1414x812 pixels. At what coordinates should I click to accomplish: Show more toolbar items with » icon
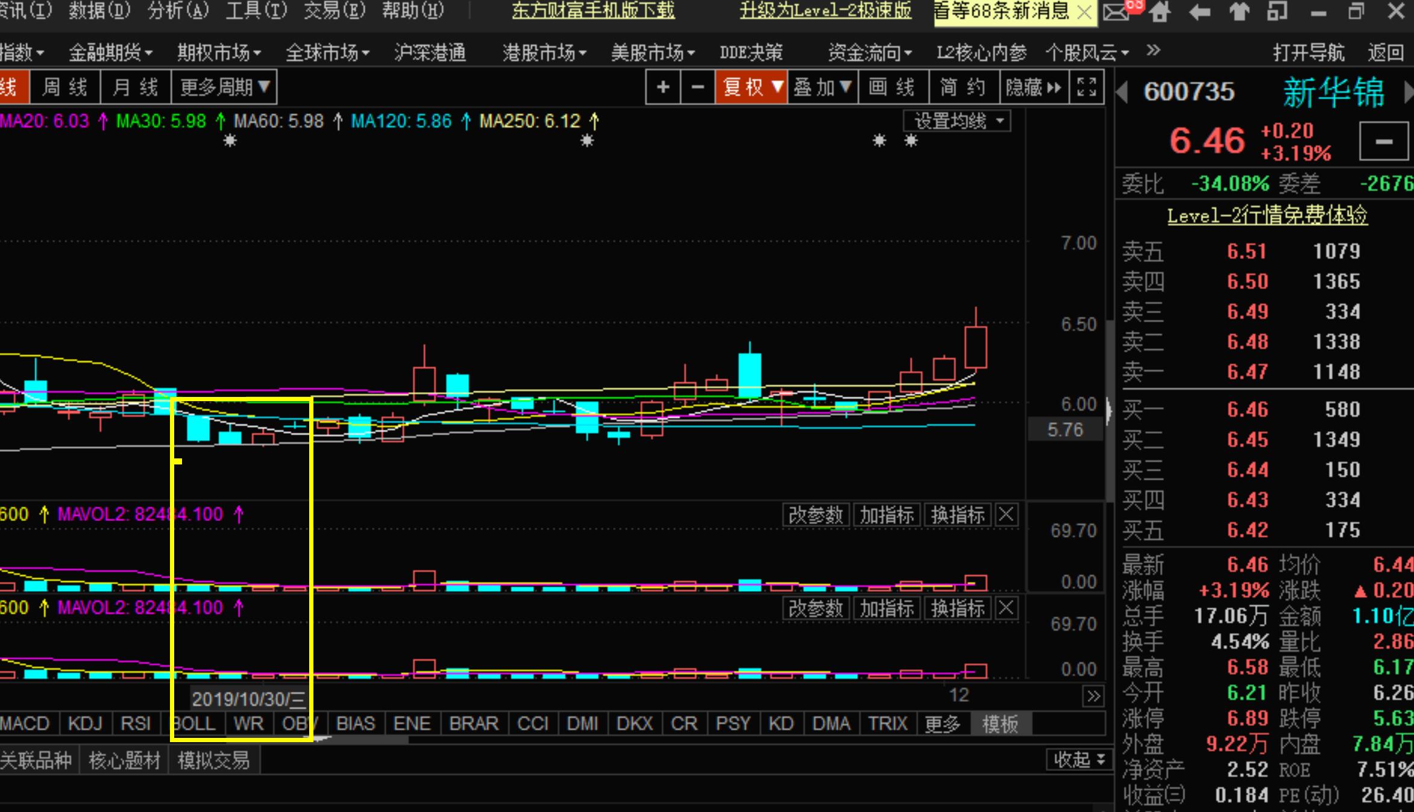tap(1153, 51)
